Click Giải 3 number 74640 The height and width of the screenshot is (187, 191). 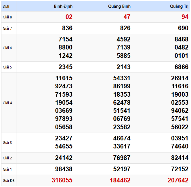pos(179,146)
